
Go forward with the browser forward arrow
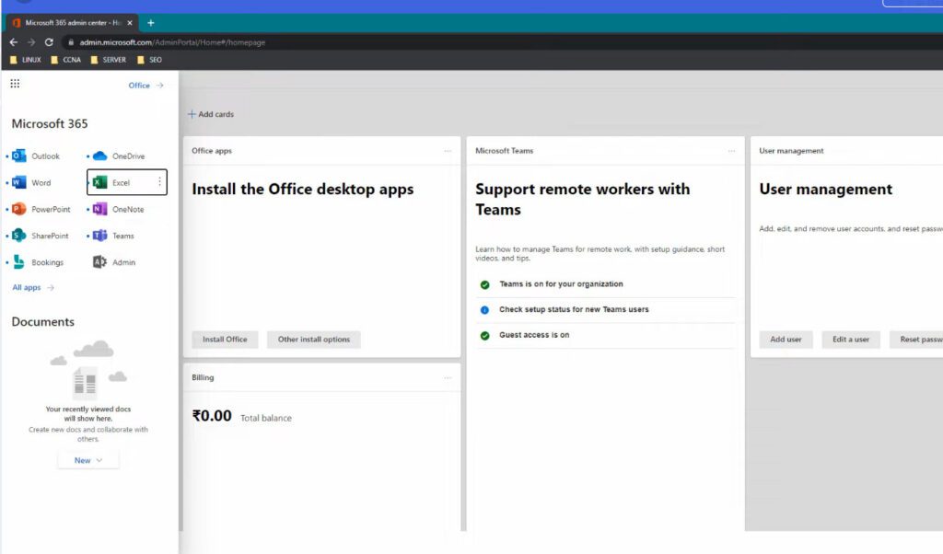pyautogui.click(x=31, y=42)
